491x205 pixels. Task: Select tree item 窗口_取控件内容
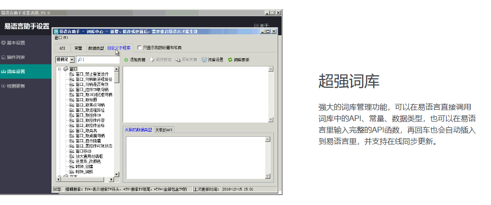point(90,120)
